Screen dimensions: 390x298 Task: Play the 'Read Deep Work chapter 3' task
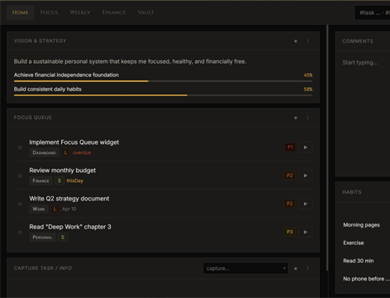[x=306, y=232]
